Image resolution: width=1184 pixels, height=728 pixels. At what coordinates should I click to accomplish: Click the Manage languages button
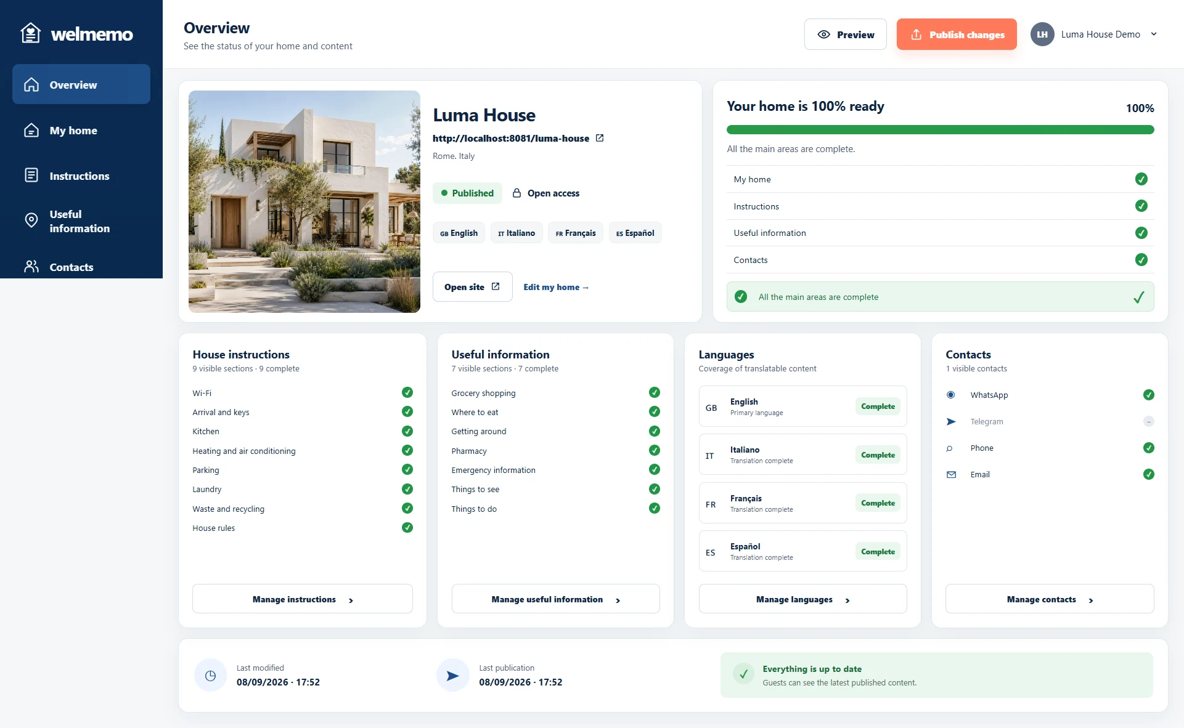(802, 599)
